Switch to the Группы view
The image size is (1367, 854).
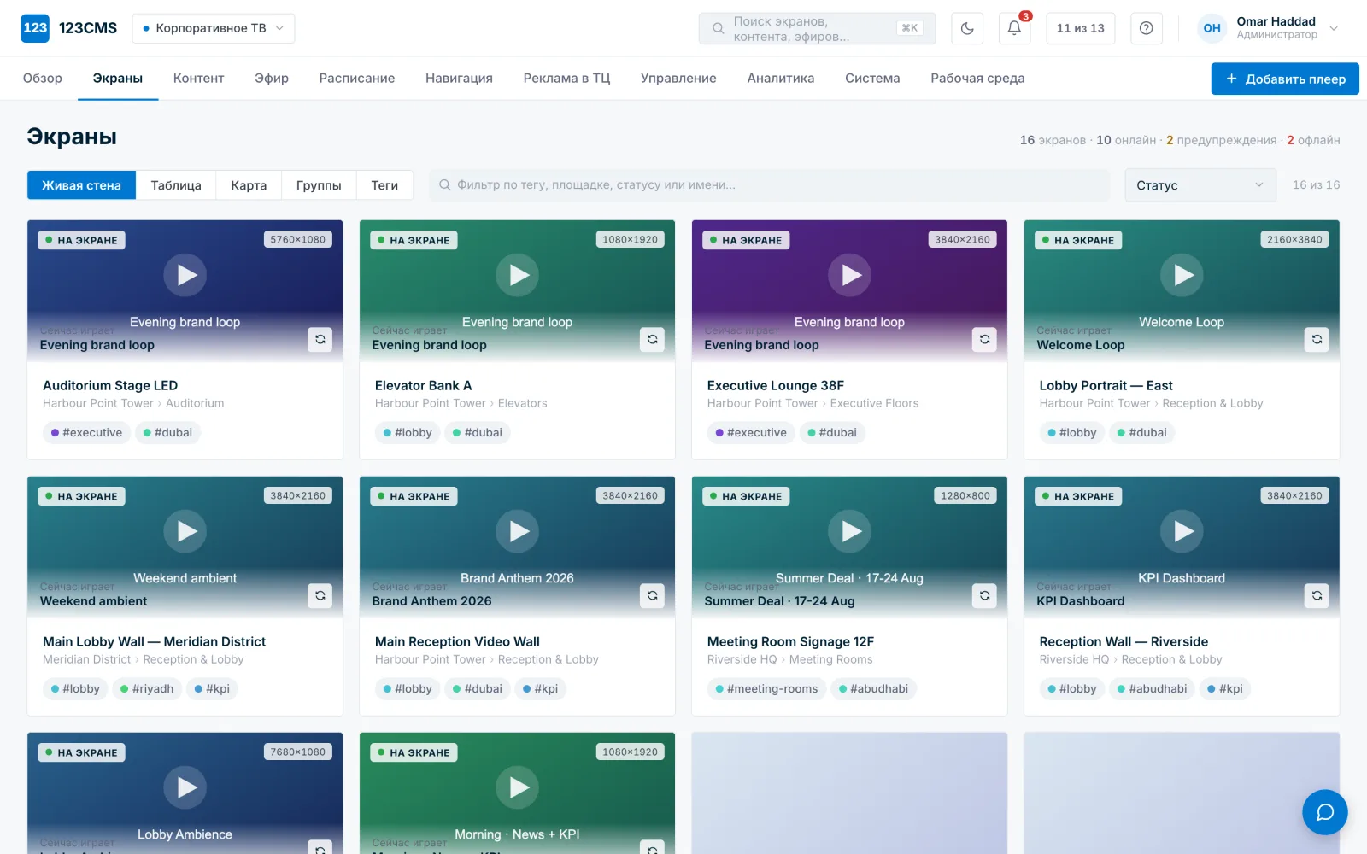(x=319, y=185)
